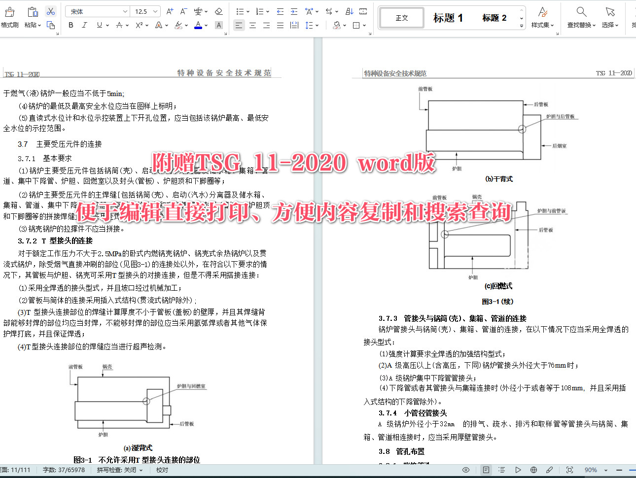This screenshot has width=636, height=478.
Task: Apply the 标题 1 heading style
Action: tap(448, 18)
